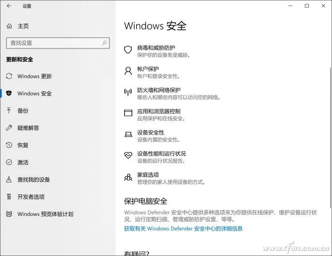The height and width of the screenshot is (256, 332).
Task: Click the laptop icon for 设备安全性
Action: (128, 134)
